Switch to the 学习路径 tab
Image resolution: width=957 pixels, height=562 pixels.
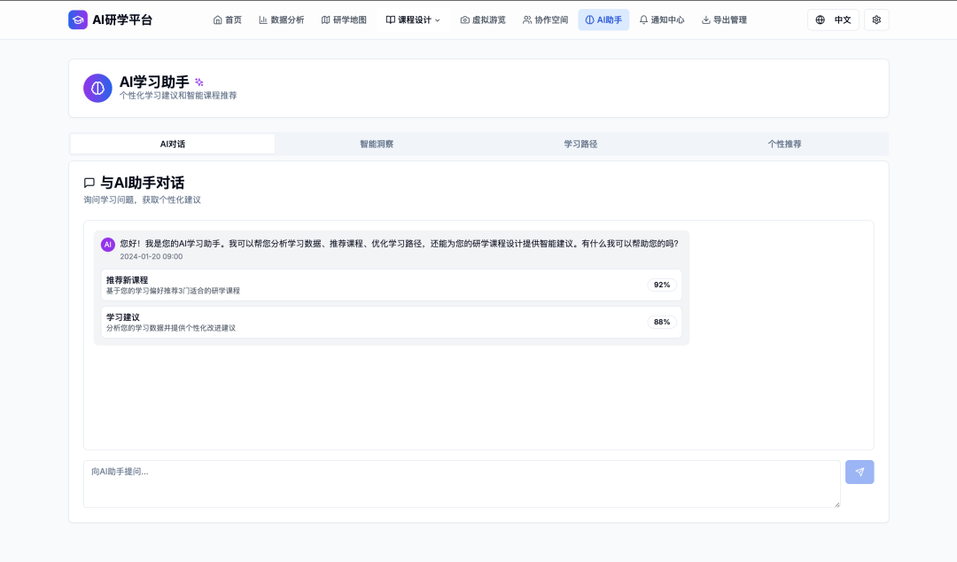coord(580,144)
